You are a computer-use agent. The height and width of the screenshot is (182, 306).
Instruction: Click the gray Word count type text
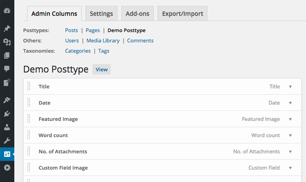266,135
